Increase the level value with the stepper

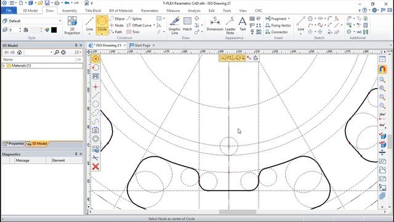(20, 29)
